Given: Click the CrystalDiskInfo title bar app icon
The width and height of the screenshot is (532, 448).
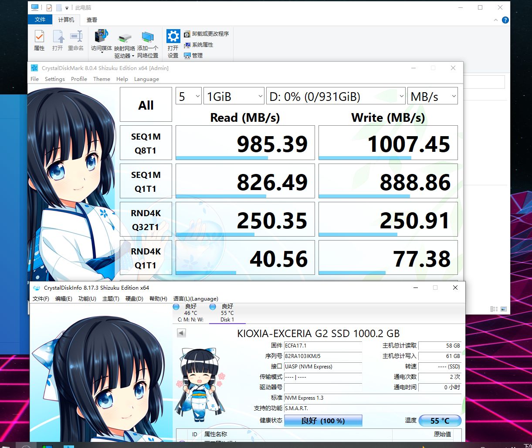Looking at the screenshot, I should 36,288.
